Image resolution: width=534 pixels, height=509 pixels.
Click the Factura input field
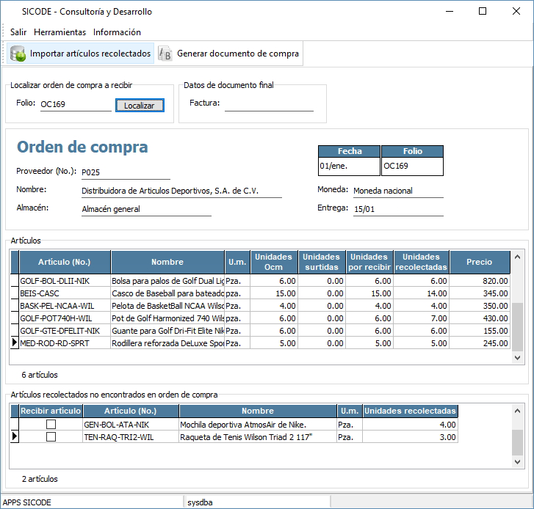269,104
